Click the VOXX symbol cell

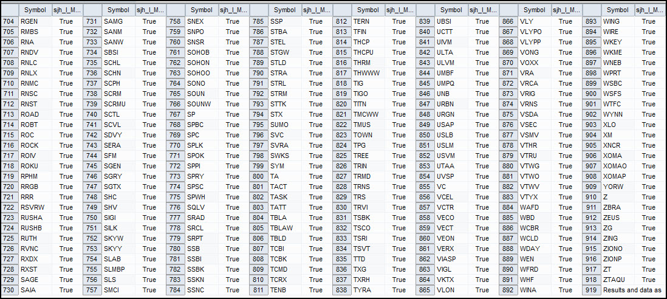535,63
